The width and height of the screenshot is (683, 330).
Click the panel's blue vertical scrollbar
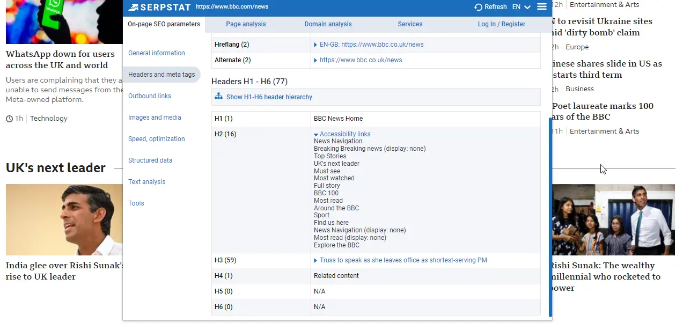[550, 217]
